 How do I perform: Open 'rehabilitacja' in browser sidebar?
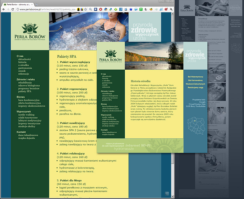[x=25, y=83]
